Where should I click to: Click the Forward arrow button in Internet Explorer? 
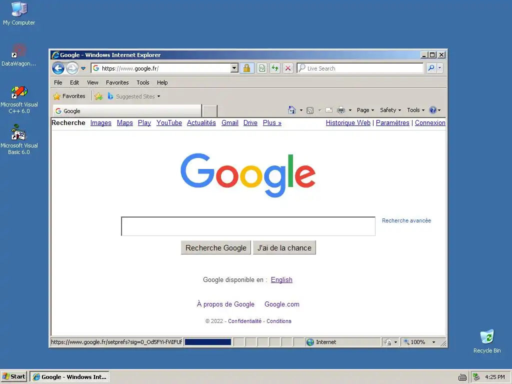coord(72,68)
